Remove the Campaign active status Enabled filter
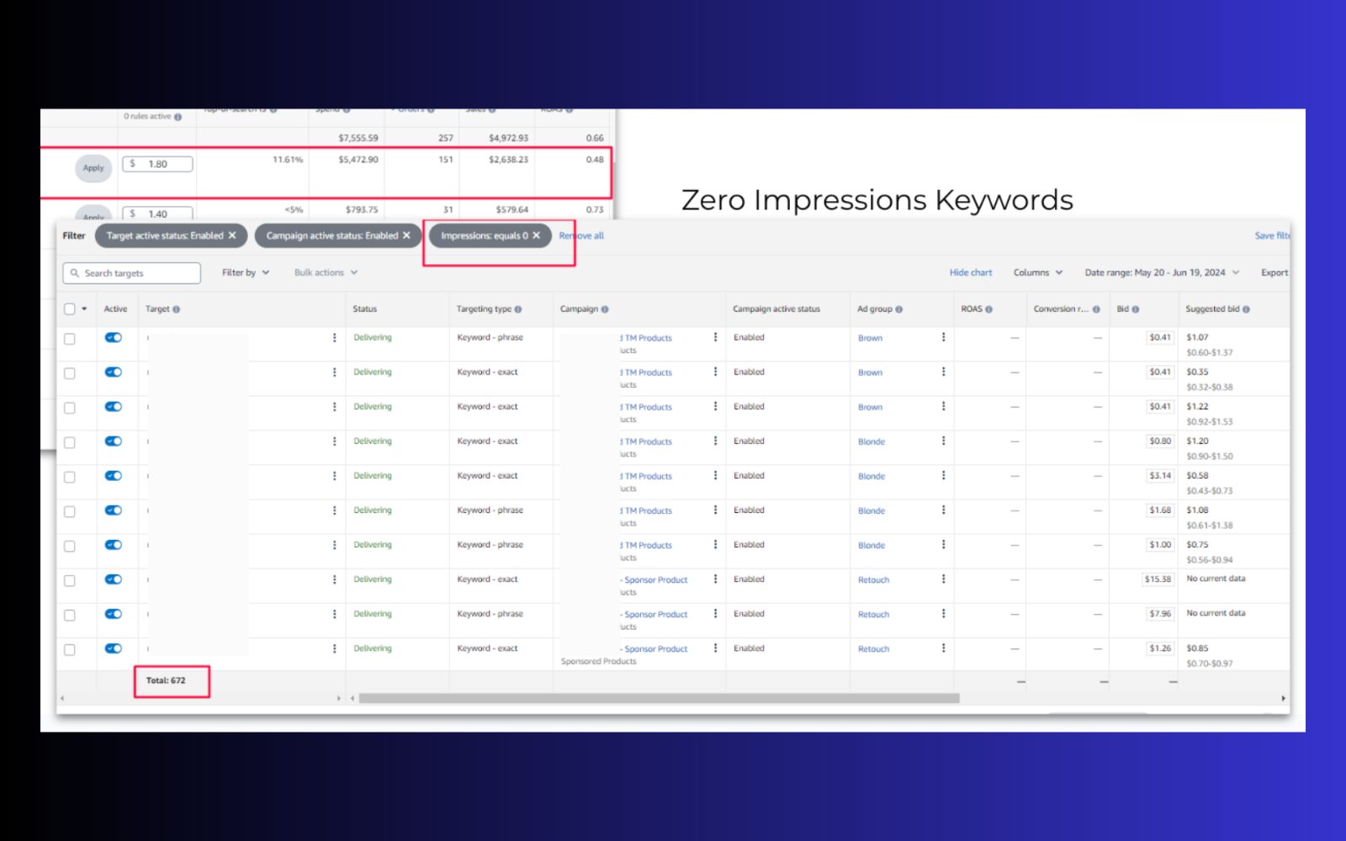 tap(406, 235)
